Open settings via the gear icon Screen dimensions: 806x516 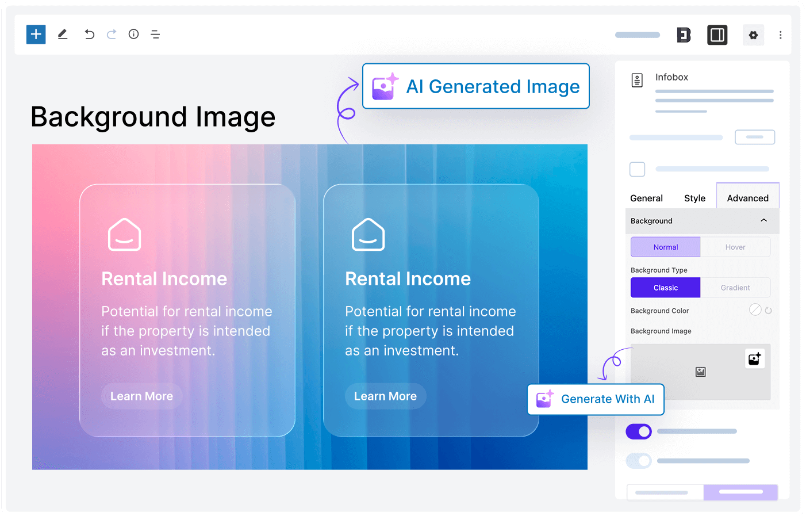[x=753, y=35]
